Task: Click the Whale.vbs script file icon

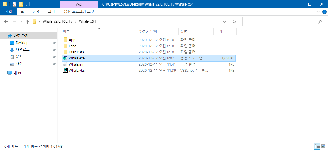Action: (65, 71)
